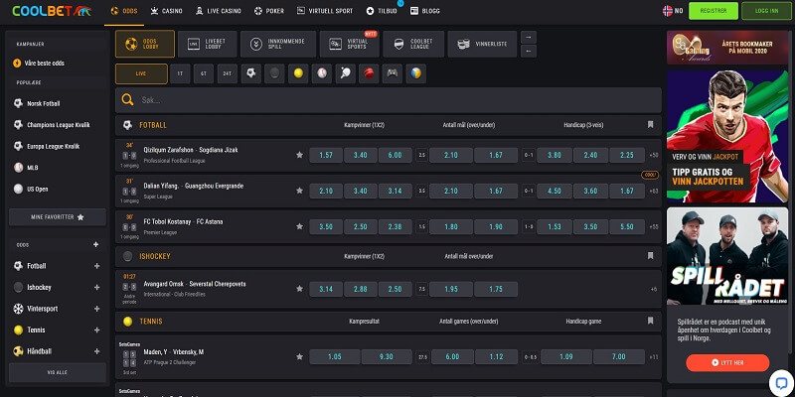Select the 6T time filter
Screen dimensions: 795x397
click(x=204, y=73)
